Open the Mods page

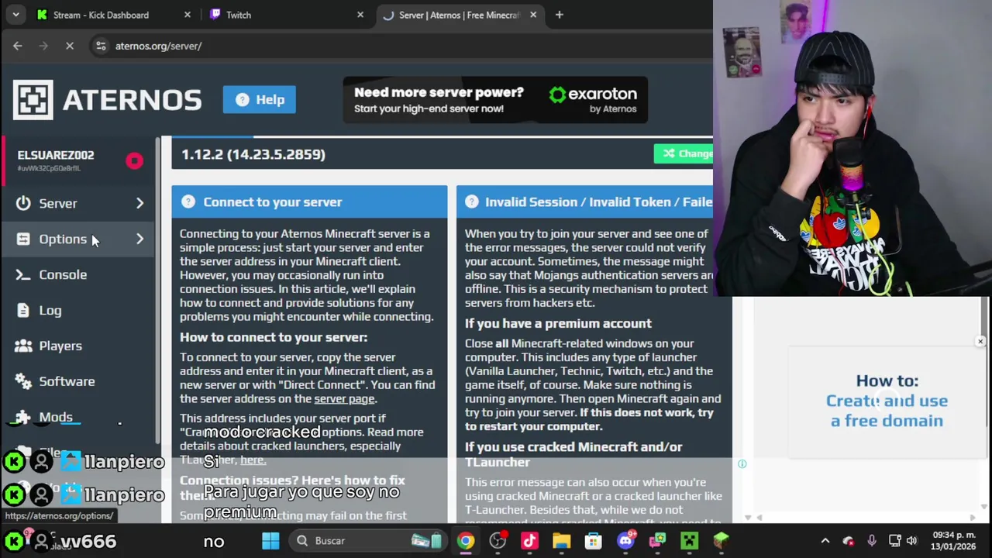[56, 417]
